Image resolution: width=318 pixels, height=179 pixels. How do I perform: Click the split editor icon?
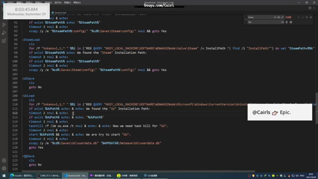click(x=310, y=8)
